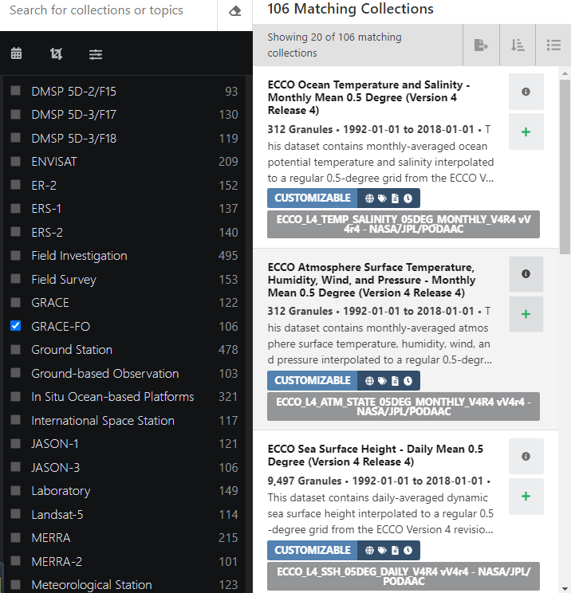Click the ECCO_L4_TEMP_SALINITY short name tag

tap(404, 224)
